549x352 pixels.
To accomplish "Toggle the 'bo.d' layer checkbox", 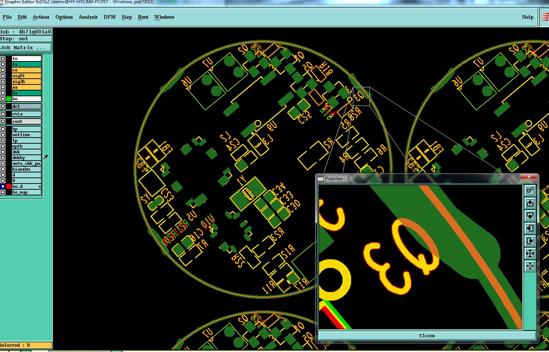I will (3, 186).
